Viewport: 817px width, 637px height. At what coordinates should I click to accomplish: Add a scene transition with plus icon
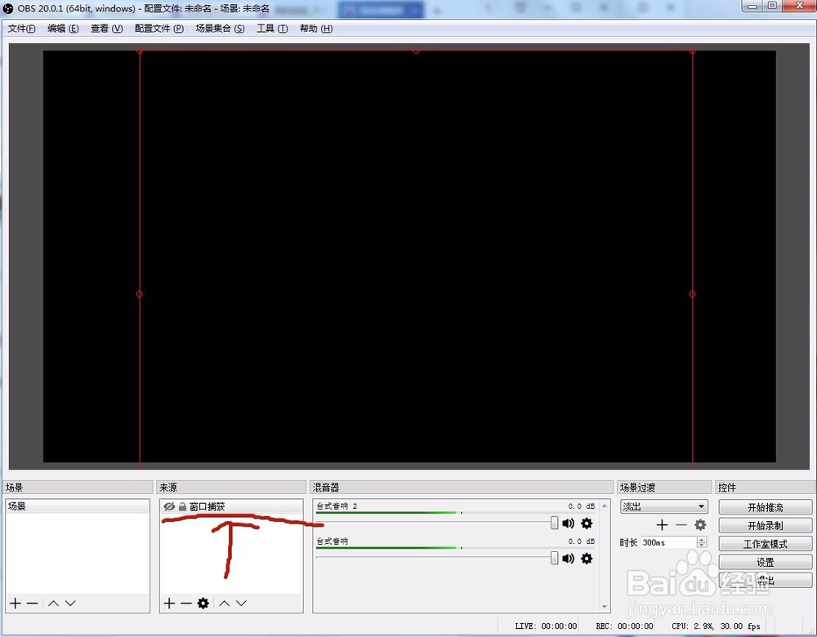tap(662, 525)
